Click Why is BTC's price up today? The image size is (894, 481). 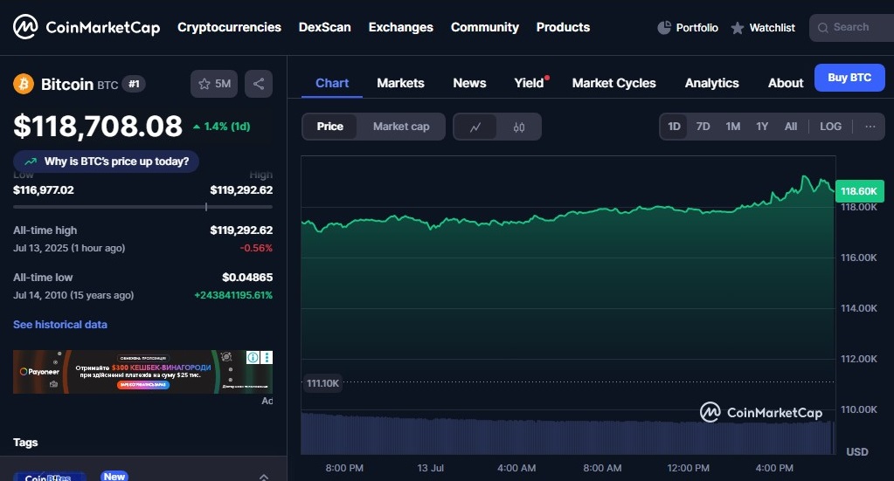coord(107,161)
